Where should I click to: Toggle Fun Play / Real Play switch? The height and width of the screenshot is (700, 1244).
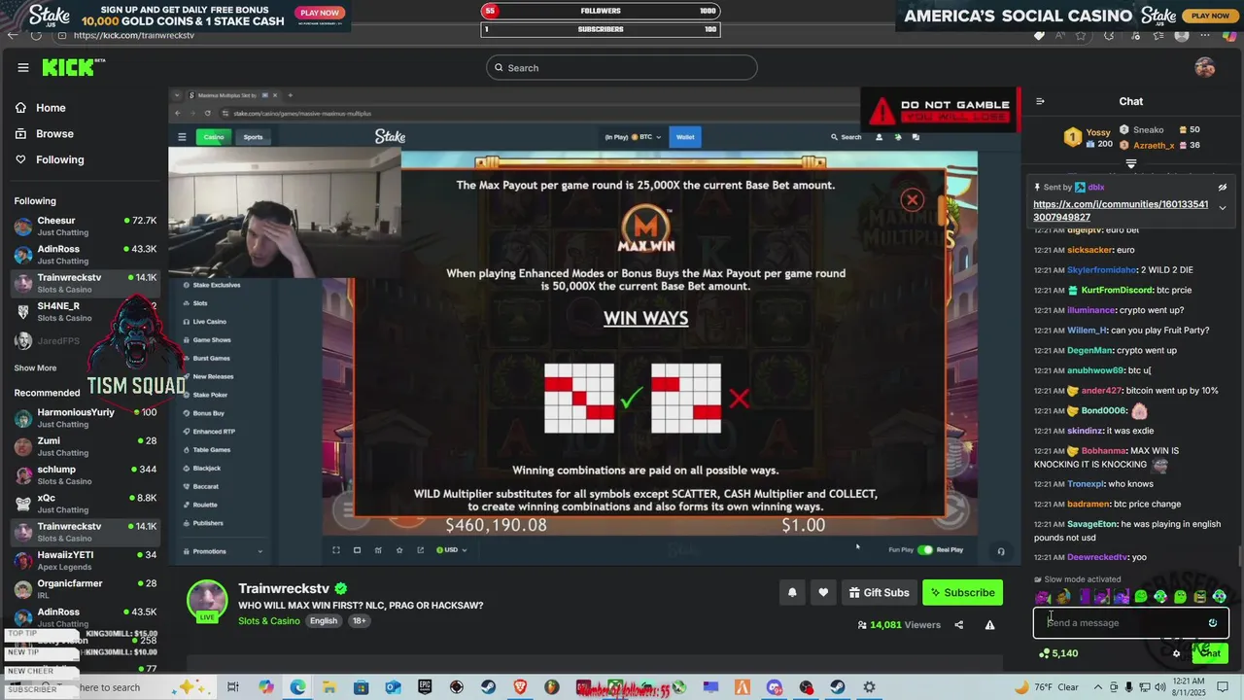click(x=925, y=550)
